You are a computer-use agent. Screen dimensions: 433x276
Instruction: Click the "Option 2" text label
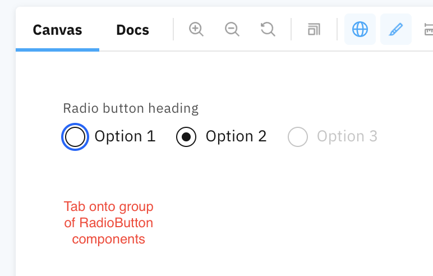coord(236,136)
